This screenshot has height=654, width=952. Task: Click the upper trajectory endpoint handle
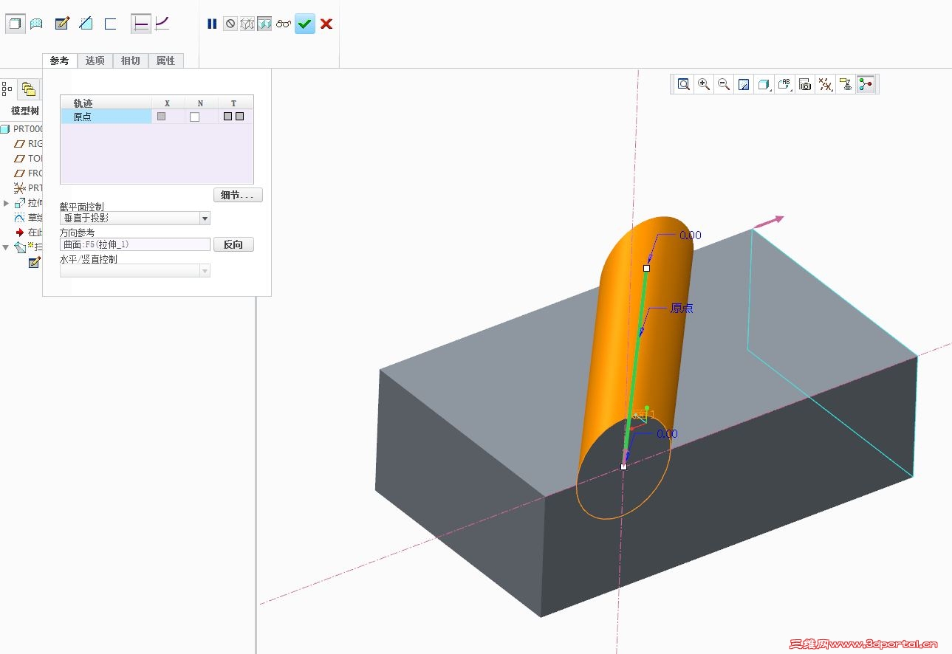pyautogui.click(x=646, y=268)
